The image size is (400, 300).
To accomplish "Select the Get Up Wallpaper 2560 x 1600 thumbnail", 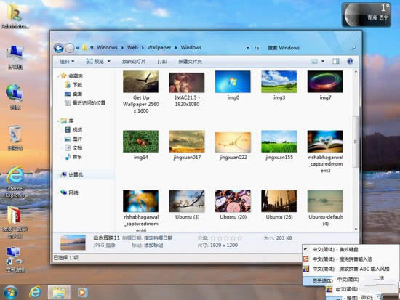I will coord(141,81).
